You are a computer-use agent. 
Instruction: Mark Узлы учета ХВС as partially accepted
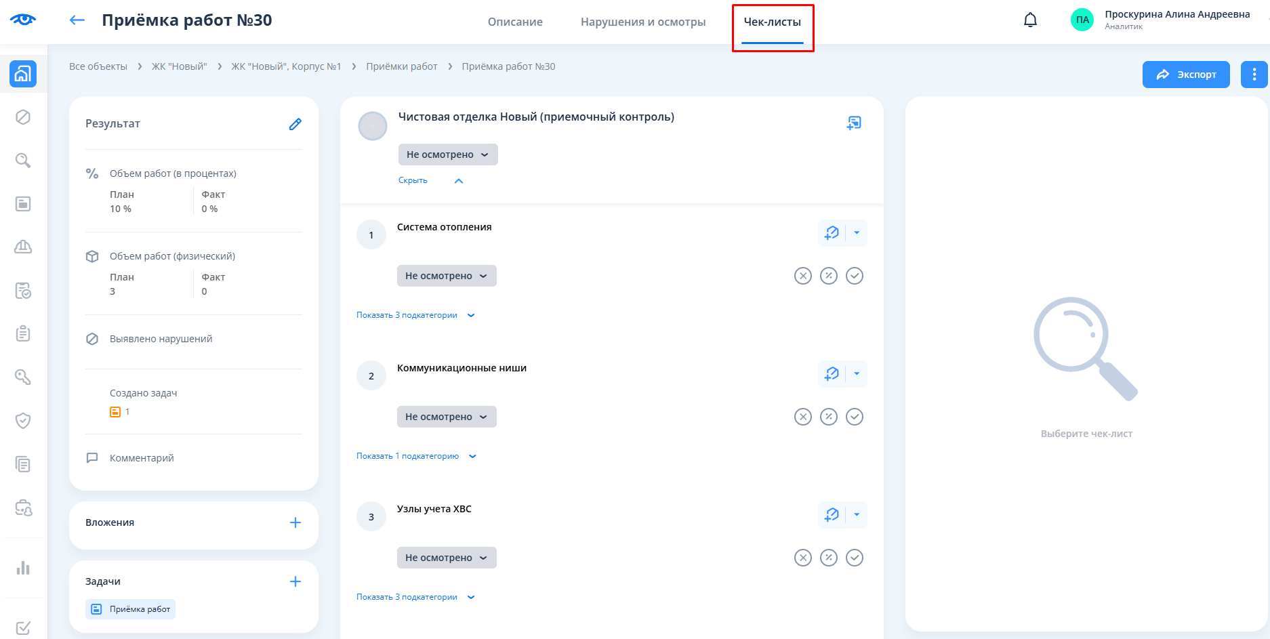point(829,558)
